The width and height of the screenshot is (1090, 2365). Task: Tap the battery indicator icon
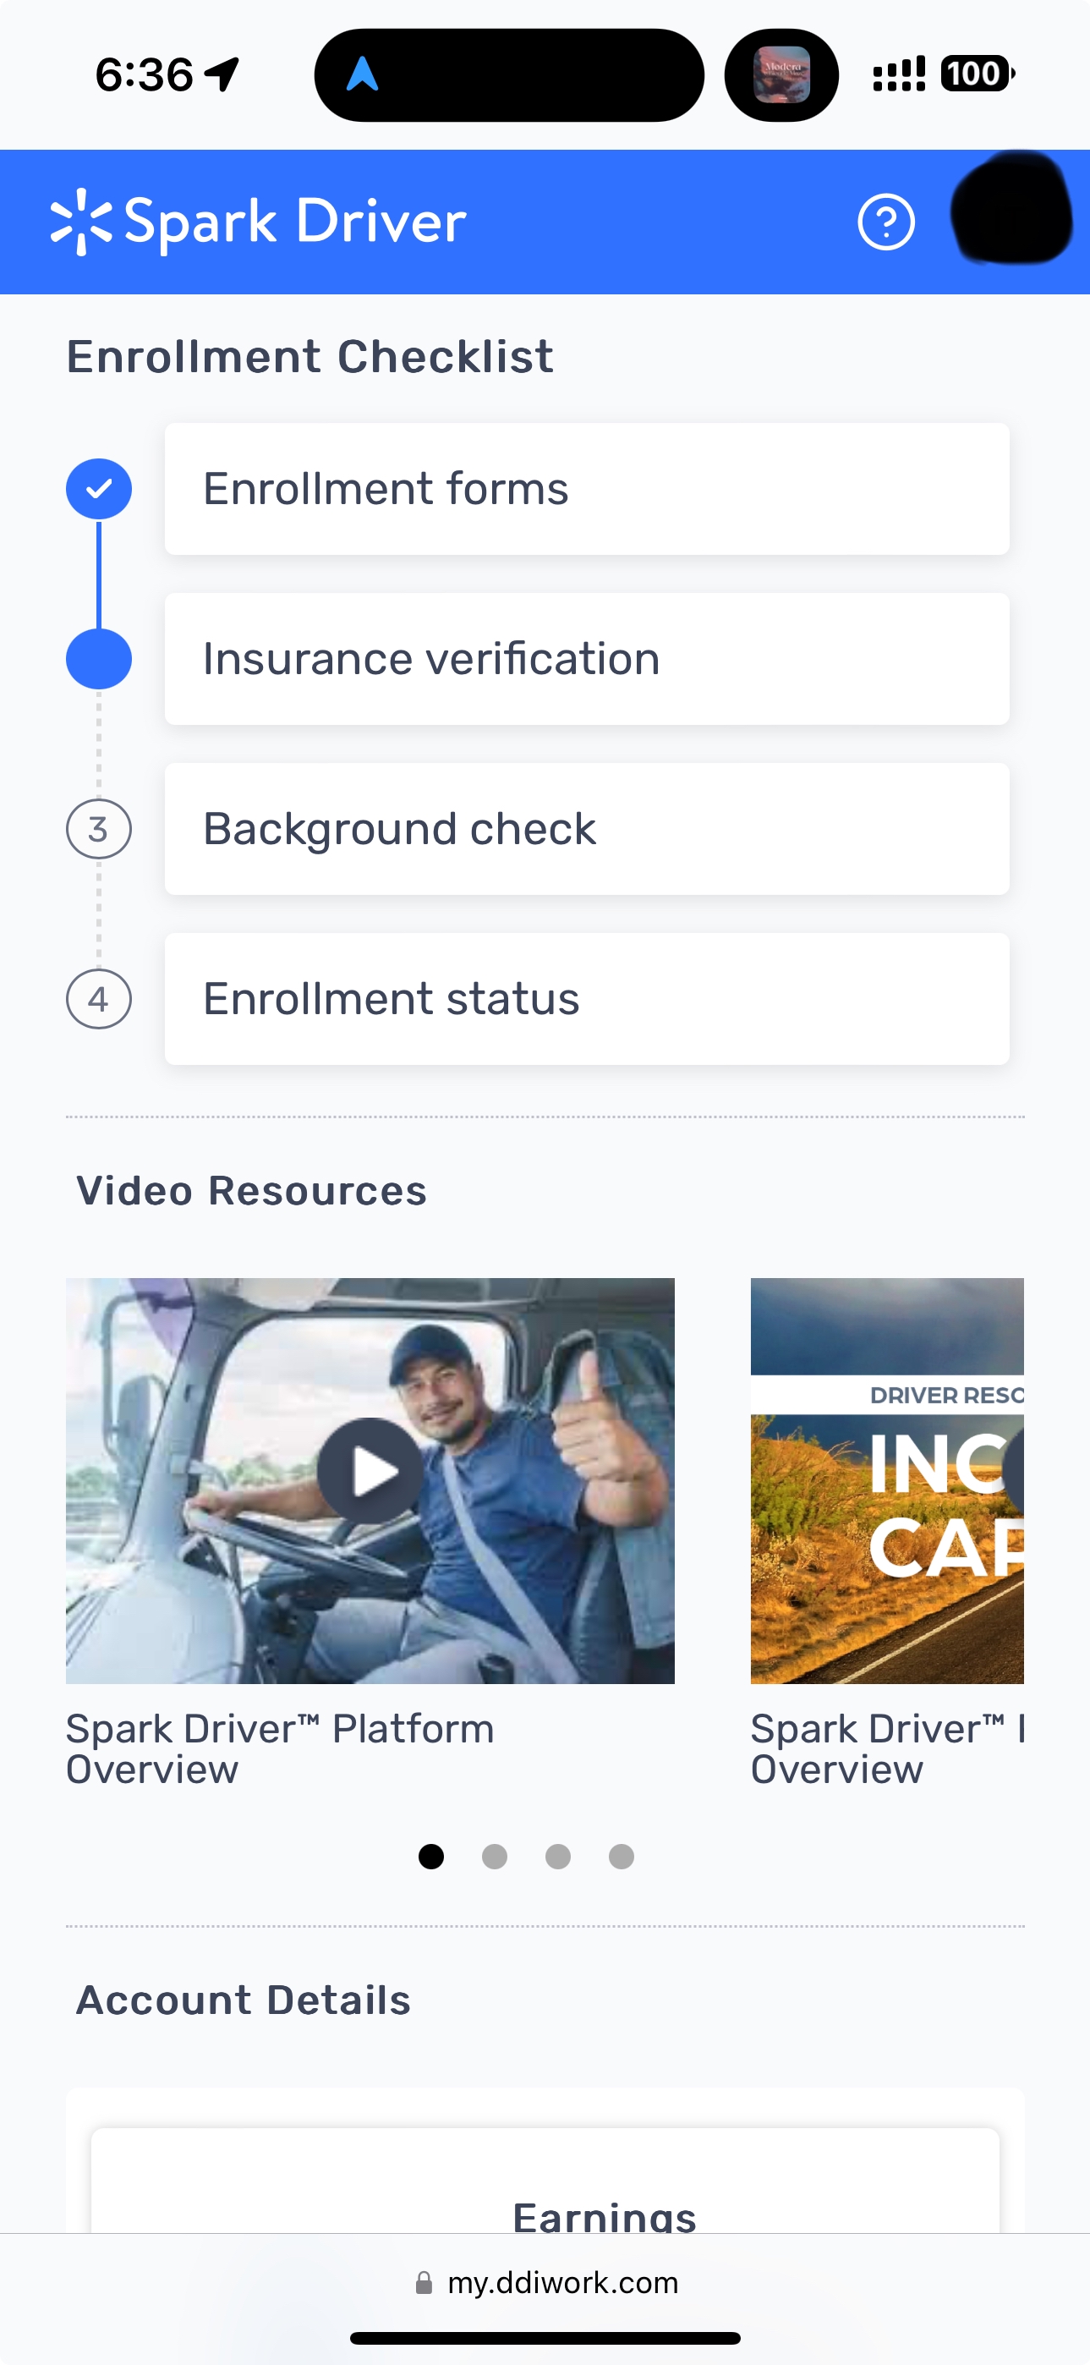click(x=978, y=74)
